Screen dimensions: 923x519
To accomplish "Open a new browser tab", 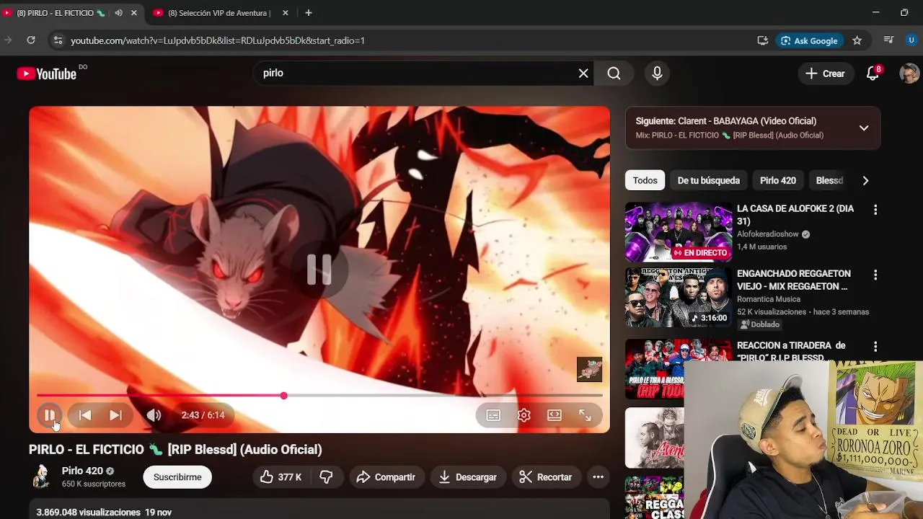I will point(309,13).
